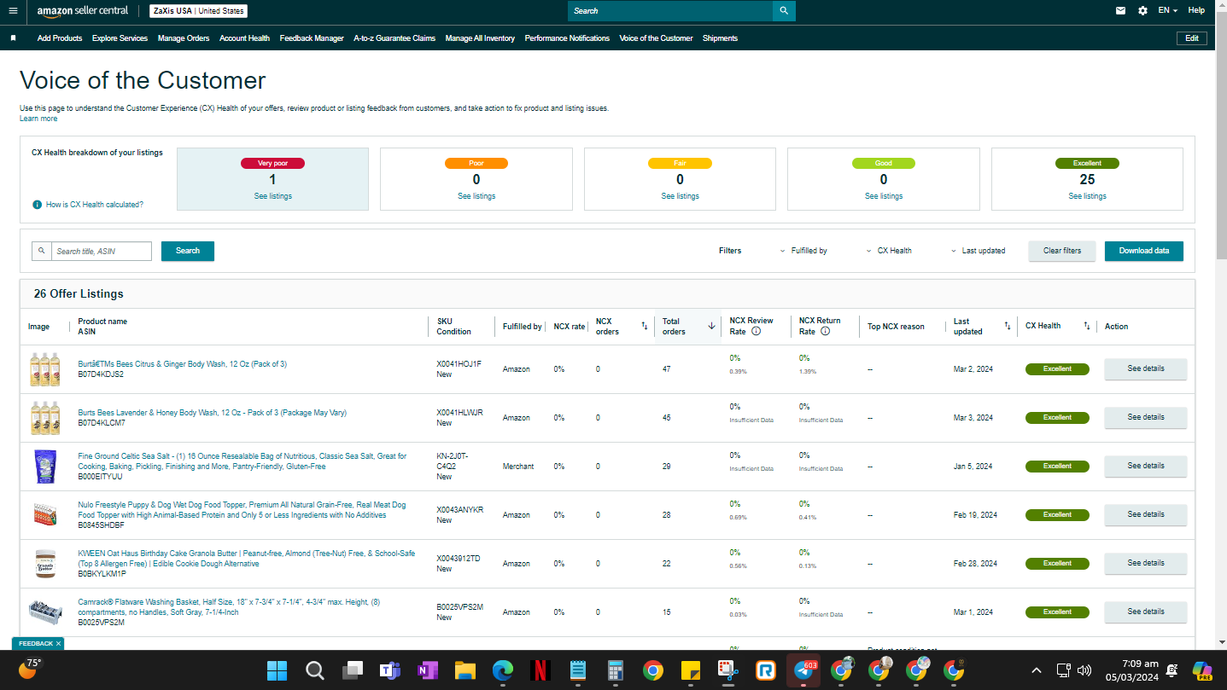Open Telegram from taskbar
Viewport: 1227px width, 690px height.
pyautogui.click(x=803, y=671)
